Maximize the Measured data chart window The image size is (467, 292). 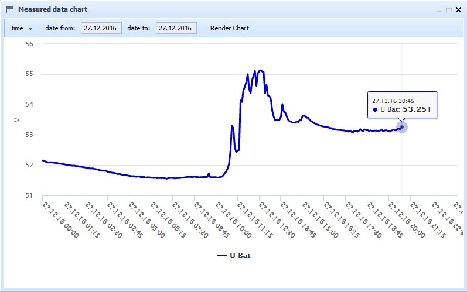pyautogui.click(x=449, y=10)
